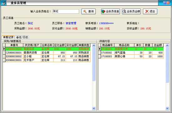Image resolution: width=172 pixels, height=113 pixels.
Task: Click the 供货商/客户 column header
Action: (32, 45)
